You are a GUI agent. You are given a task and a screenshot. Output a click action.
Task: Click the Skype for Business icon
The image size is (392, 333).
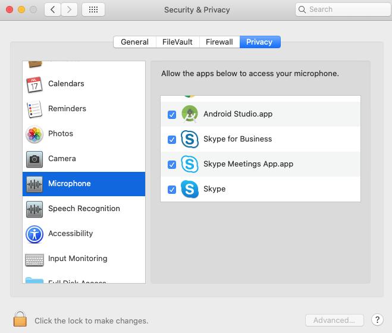coord(190,139)
